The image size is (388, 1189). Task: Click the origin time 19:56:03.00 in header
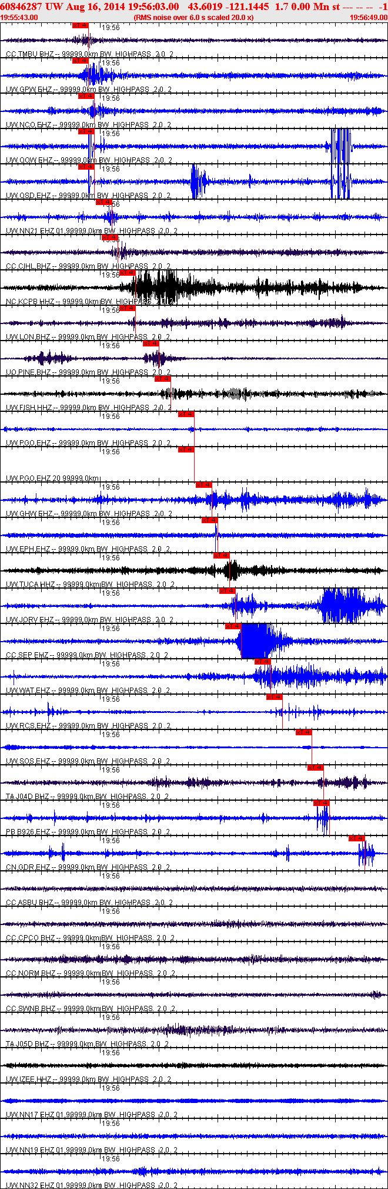click(x=152, y=6)
